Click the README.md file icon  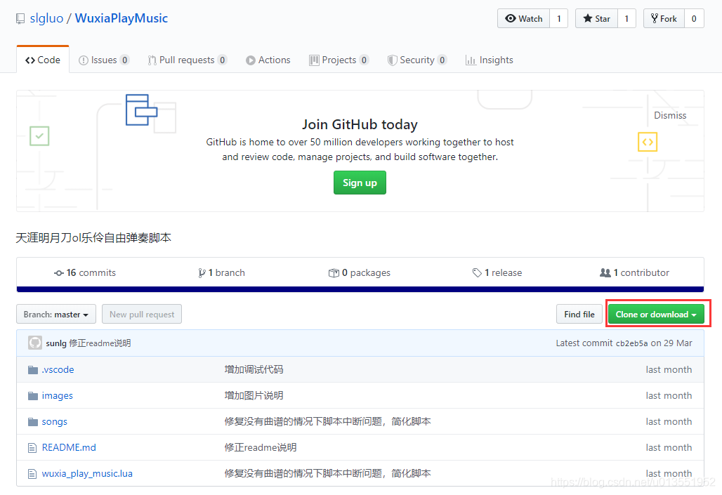tap(32, 447)
